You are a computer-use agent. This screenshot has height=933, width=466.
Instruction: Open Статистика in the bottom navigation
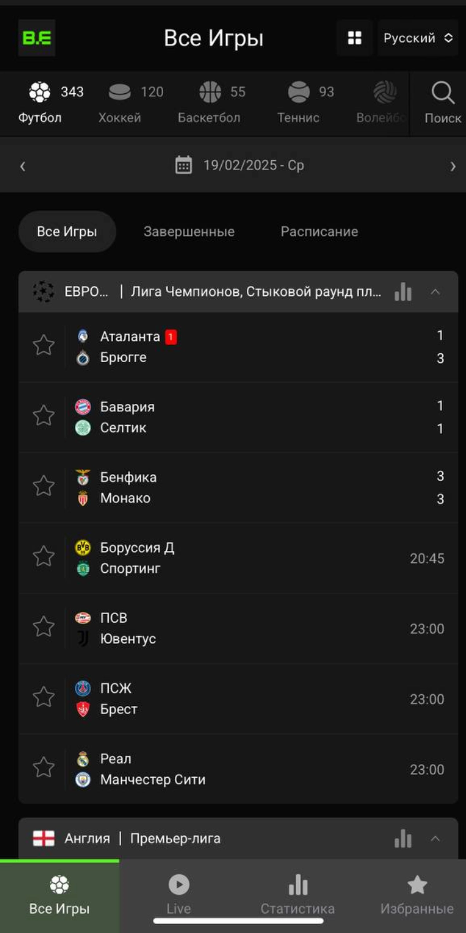(297, 895)
